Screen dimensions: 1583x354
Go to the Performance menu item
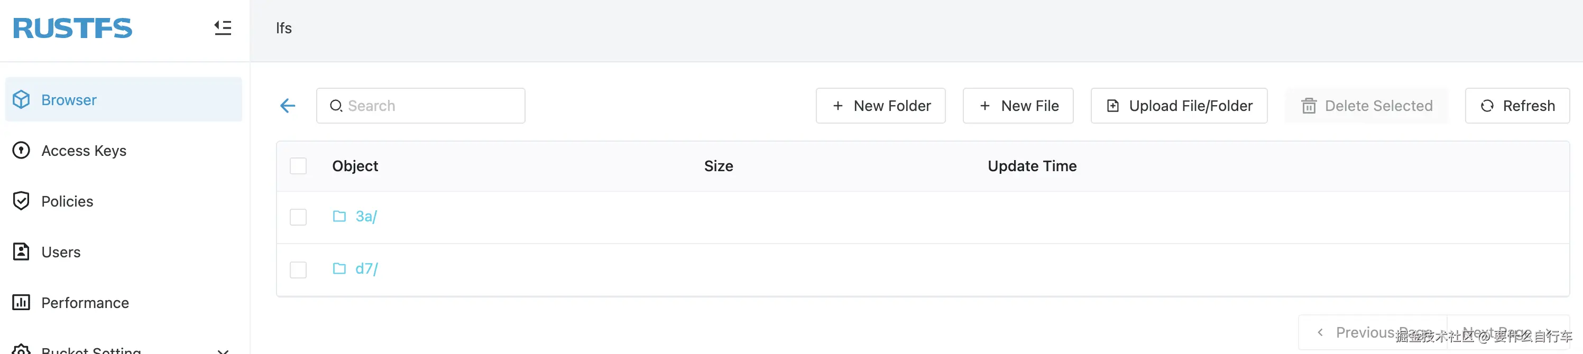(x=85, y=302)
